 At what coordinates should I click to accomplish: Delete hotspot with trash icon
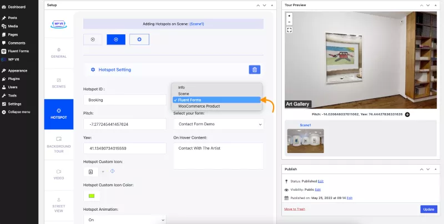pos(255,69)
